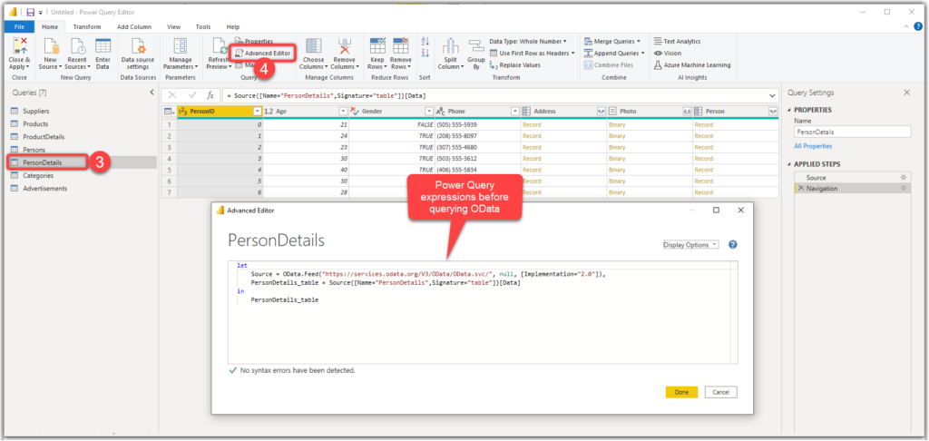Click the Vision AI insight
The height and width of the screenshot is (441, 929).
click(668, 53)
